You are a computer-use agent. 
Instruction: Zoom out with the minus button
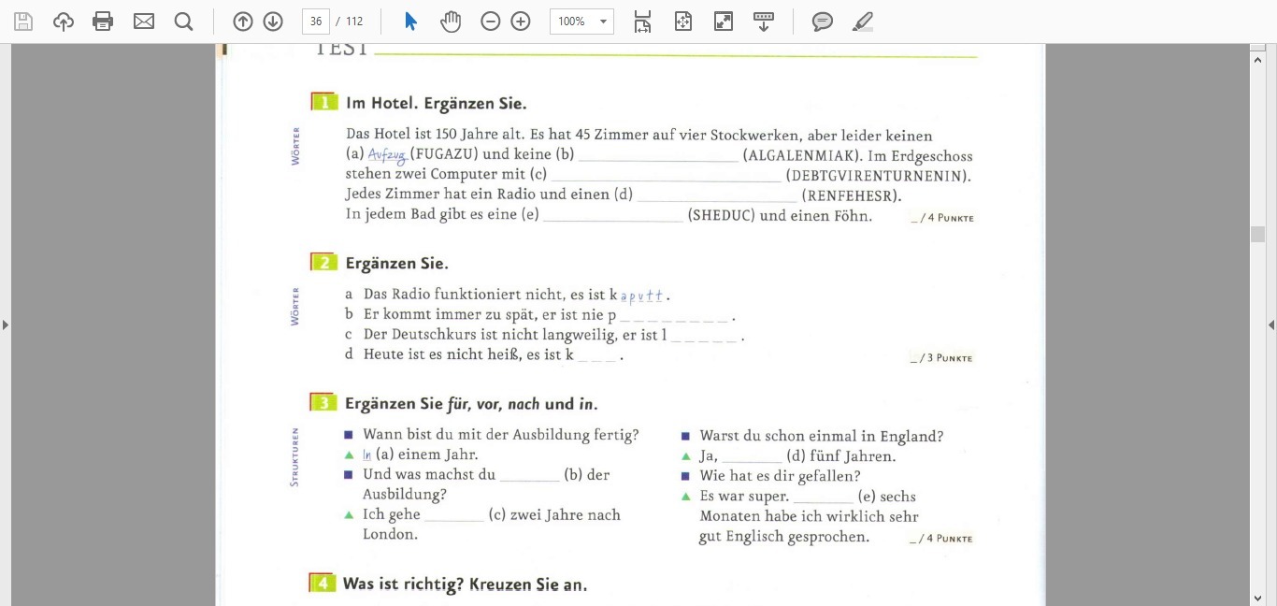pos(491,22)
